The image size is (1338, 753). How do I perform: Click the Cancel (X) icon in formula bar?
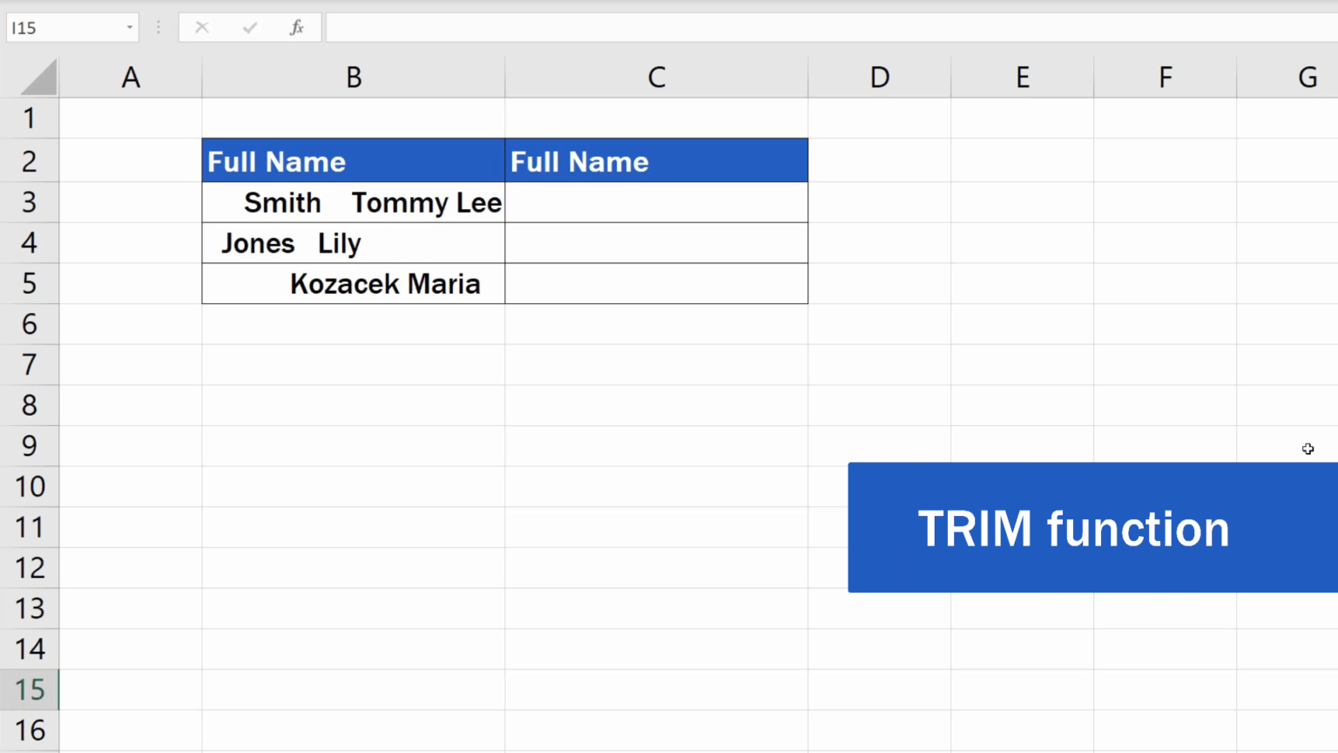point(201,27)
